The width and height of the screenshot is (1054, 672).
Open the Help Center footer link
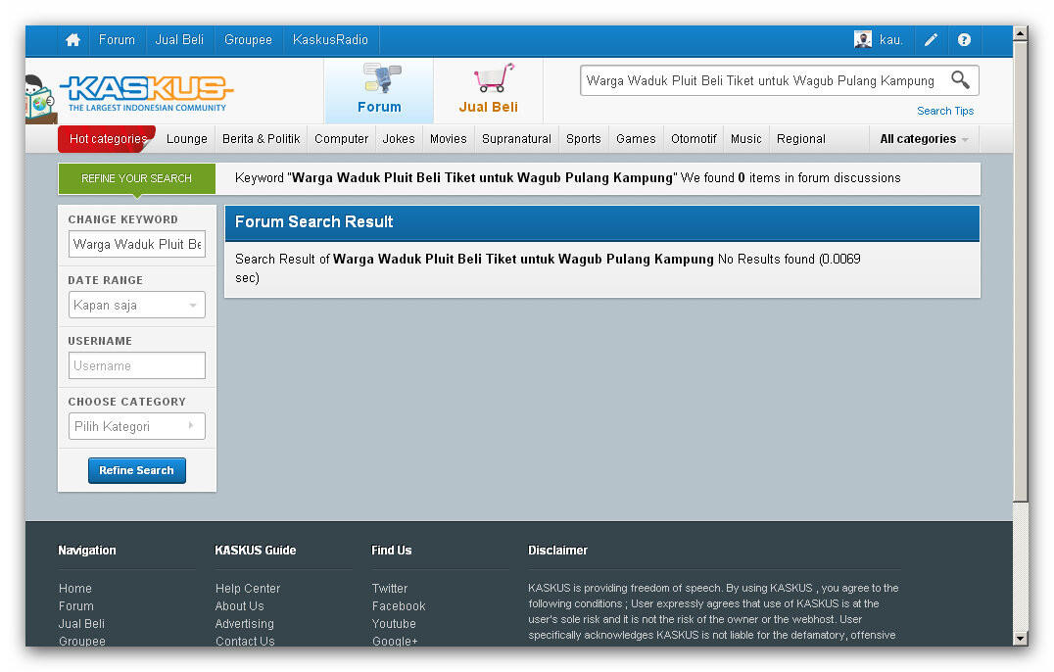[x=248, y=588]
